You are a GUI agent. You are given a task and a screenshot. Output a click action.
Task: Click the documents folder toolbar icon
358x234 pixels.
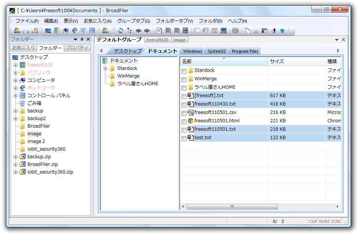click(57, 30)
